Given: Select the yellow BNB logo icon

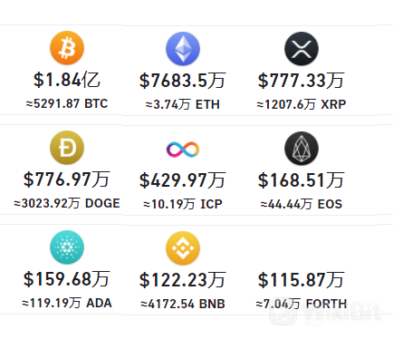Looking at the screenshot, I should (183, 248).
